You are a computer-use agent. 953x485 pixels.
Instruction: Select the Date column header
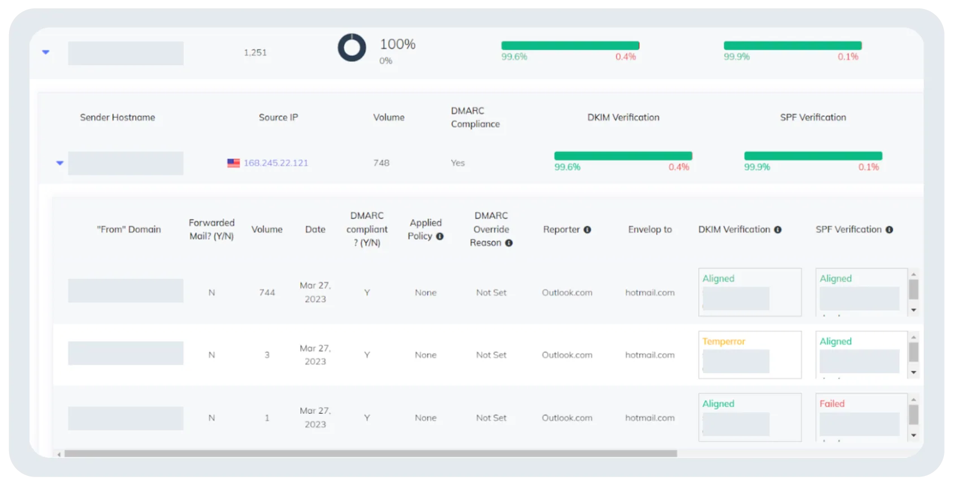coord(315,229)
